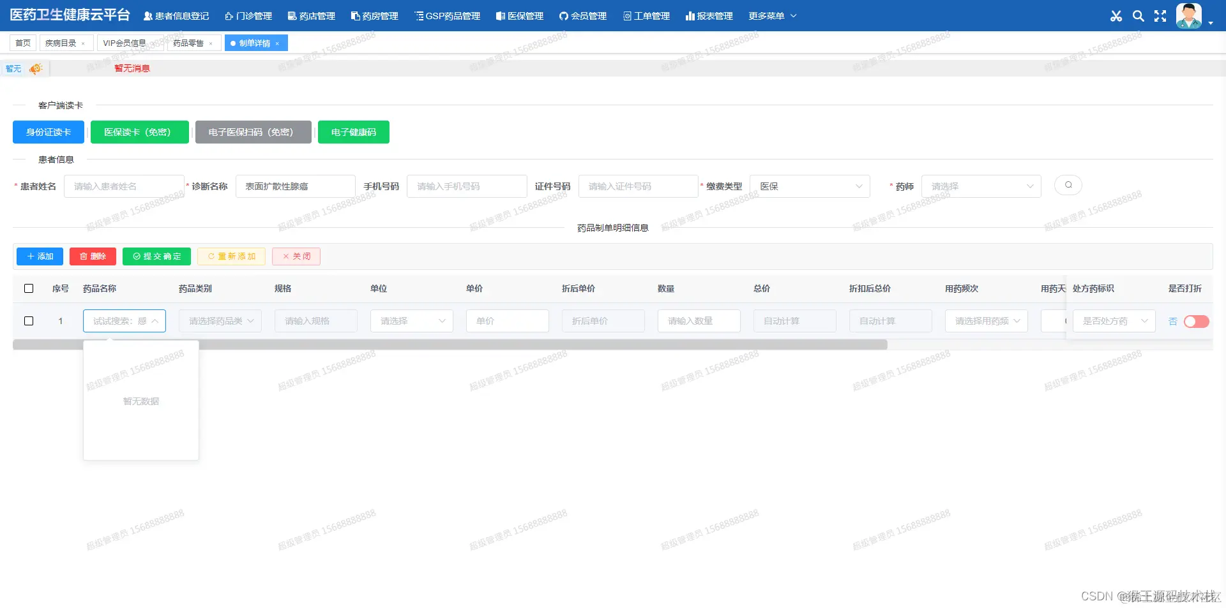Screen dimensions: 1226x608
Task: Open the 药房管理 menu
Action: point(374,16)
